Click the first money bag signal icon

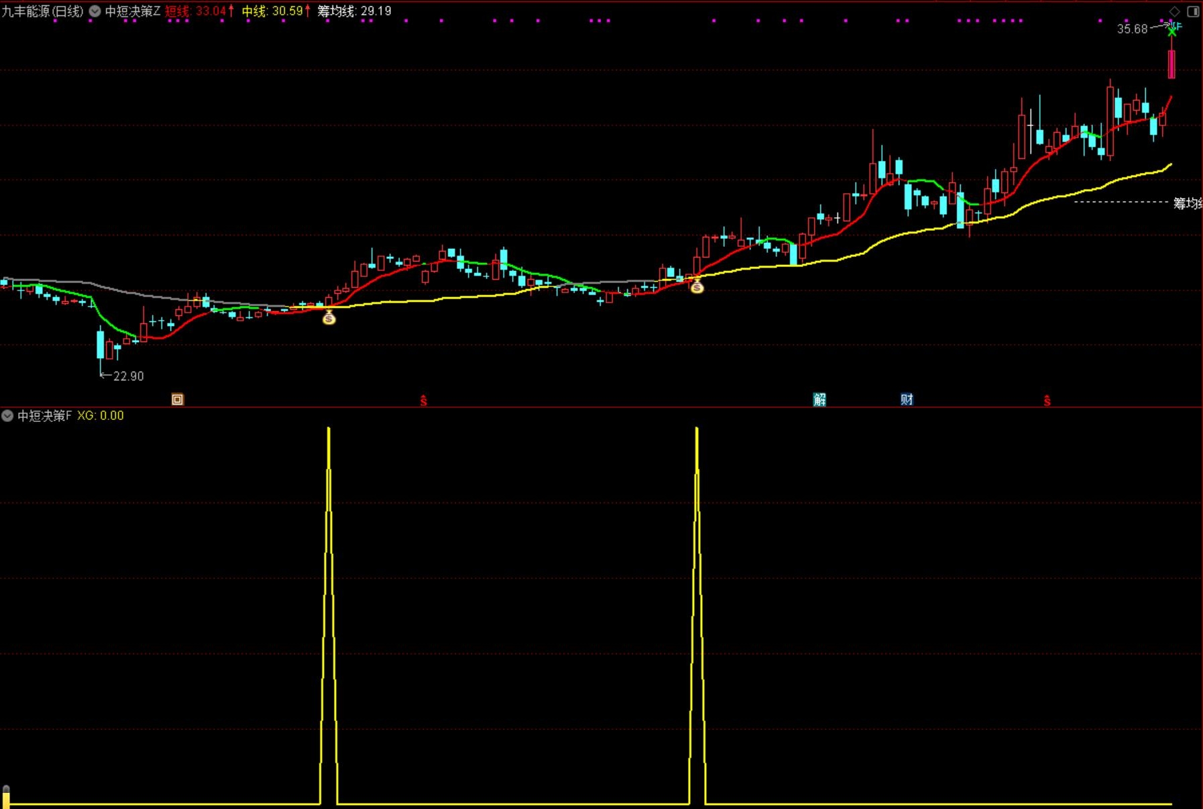coord(329,317)
